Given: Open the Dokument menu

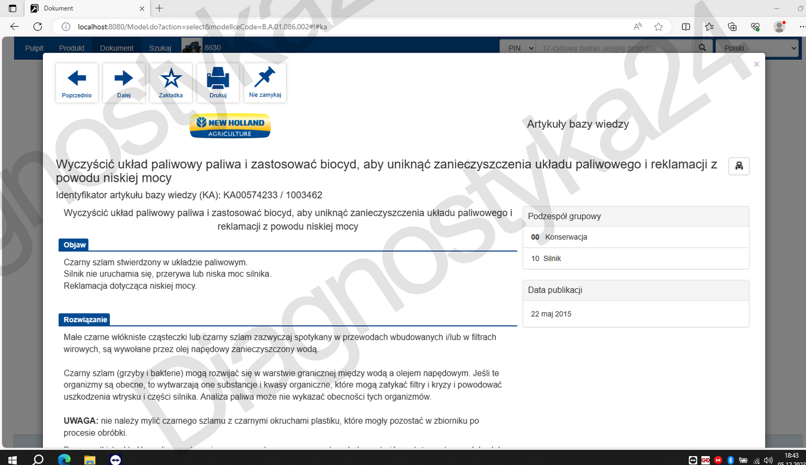Looking at the screenshot, I should [x=117, y=48].
